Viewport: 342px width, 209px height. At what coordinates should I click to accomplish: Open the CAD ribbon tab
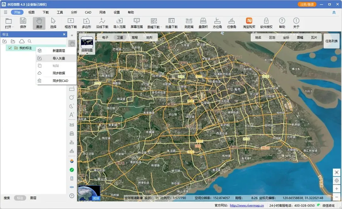coord(88,12)
